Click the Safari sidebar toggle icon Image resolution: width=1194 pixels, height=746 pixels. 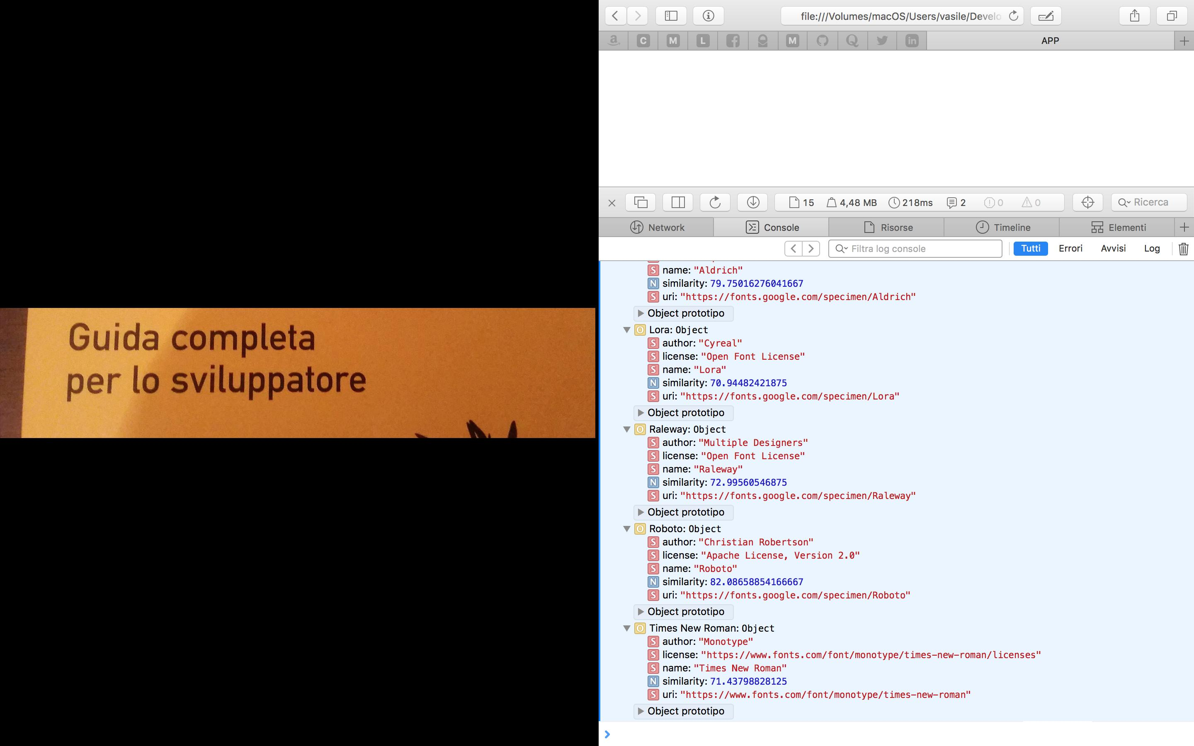click(670, 16)
